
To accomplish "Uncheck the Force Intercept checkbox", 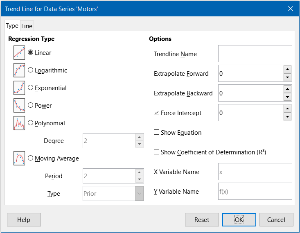I will click(156, 113).
